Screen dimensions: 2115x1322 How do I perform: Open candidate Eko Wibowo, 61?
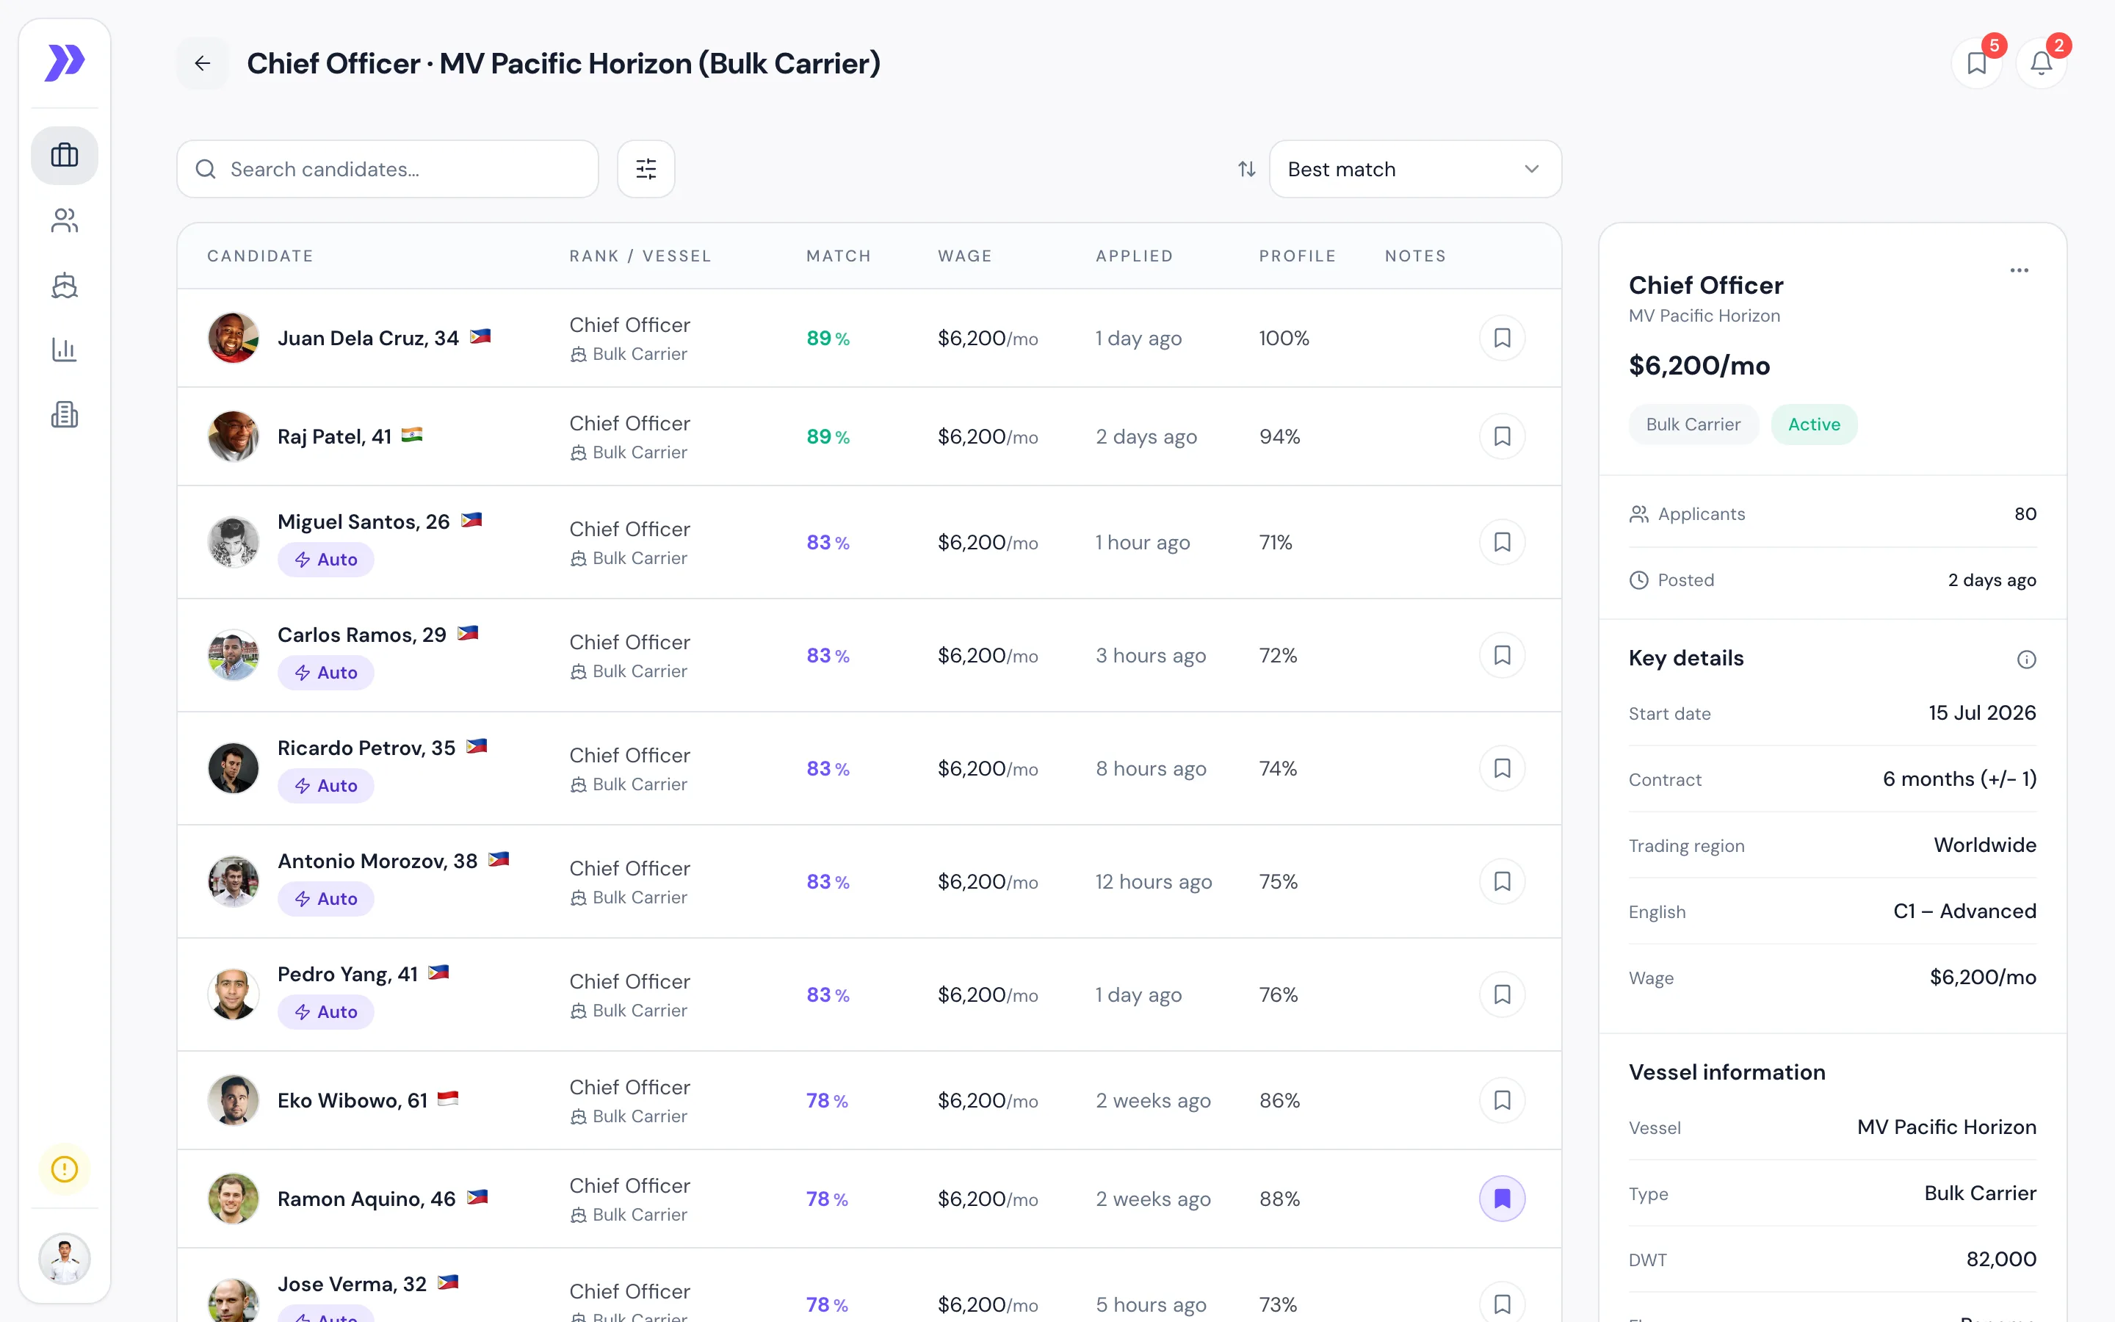pyautogui.click(x=352, y=1100)
